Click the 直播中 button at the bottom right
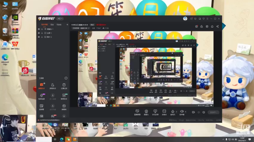 pos(213,112)
